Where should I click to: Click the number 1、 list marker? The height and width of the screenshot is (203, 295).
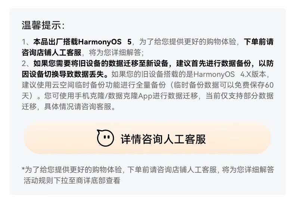(28, 42)
